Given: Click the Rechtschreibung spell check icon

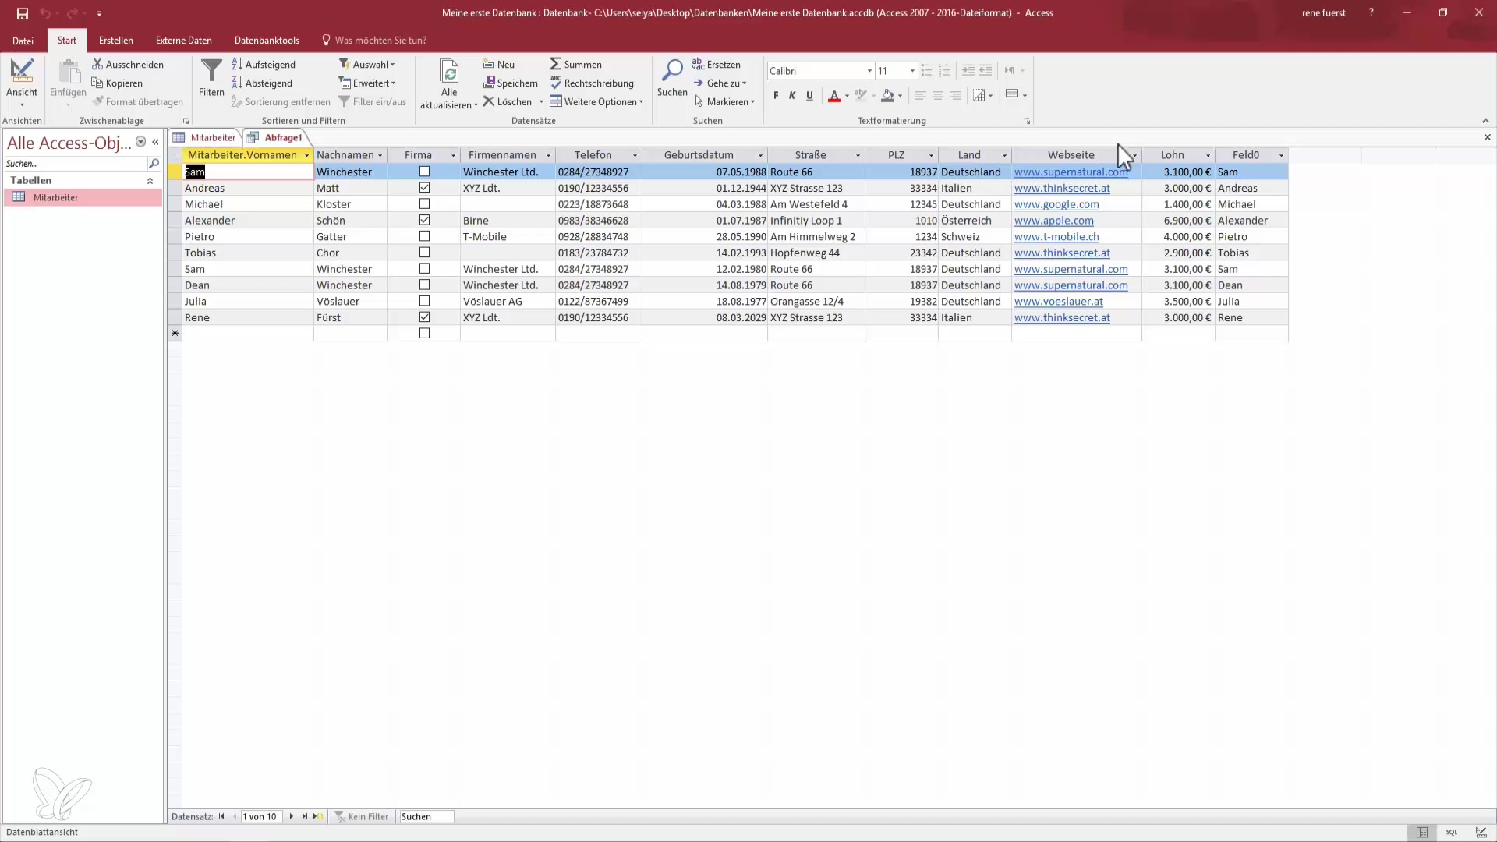Looking at the screenshot, I should tap(556, 83).
